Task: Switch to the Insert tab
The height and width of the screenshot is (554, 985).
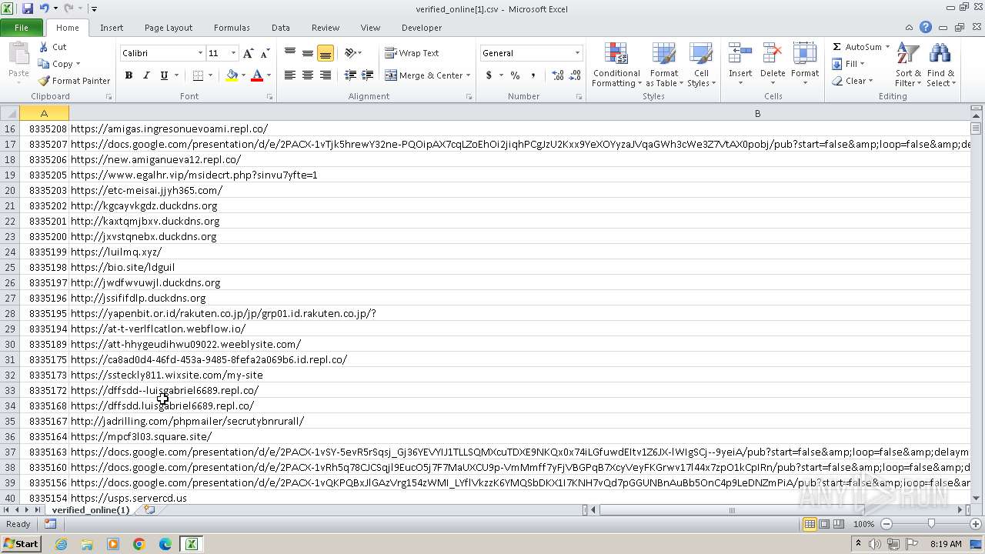Action: click(x=112, y=28)
